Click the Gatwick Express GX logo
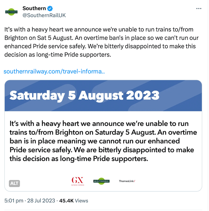Screen dimensions: 209x211 [x=77, y=181]
